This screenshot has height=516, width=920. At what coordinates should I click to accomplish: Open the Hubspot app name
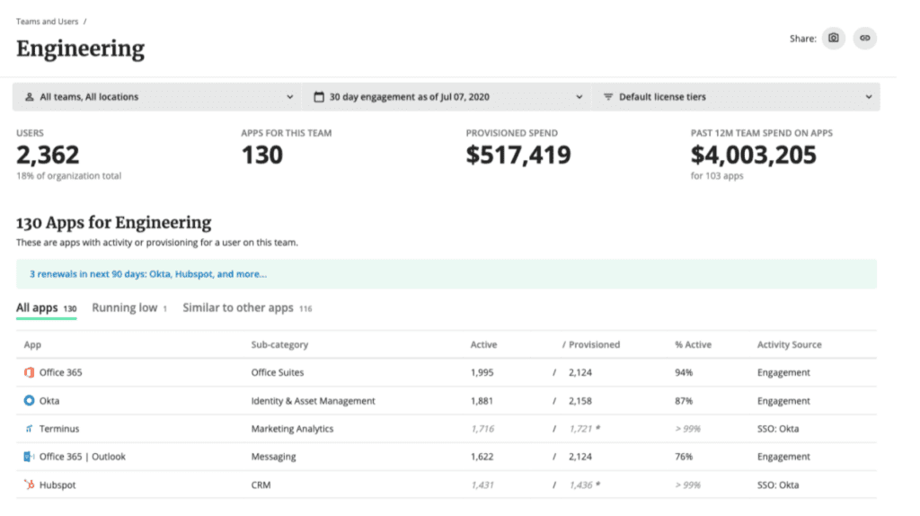(x=57, y=485)
